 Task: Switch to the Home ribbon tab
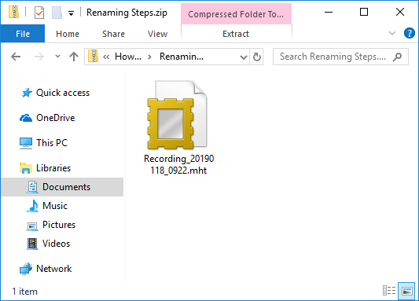68,34
